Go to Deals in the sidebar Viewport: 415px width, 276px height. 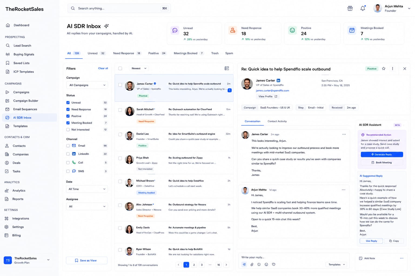(x=16, y=163)
